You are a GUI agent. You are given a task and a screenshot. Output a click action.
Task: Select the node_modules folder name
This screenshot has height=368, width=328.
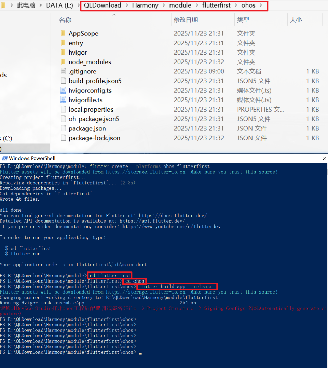coord(90,62)
